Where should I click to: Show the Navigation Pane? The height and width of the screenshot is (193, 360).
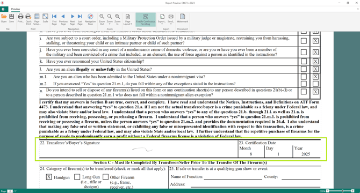point(90,19)
